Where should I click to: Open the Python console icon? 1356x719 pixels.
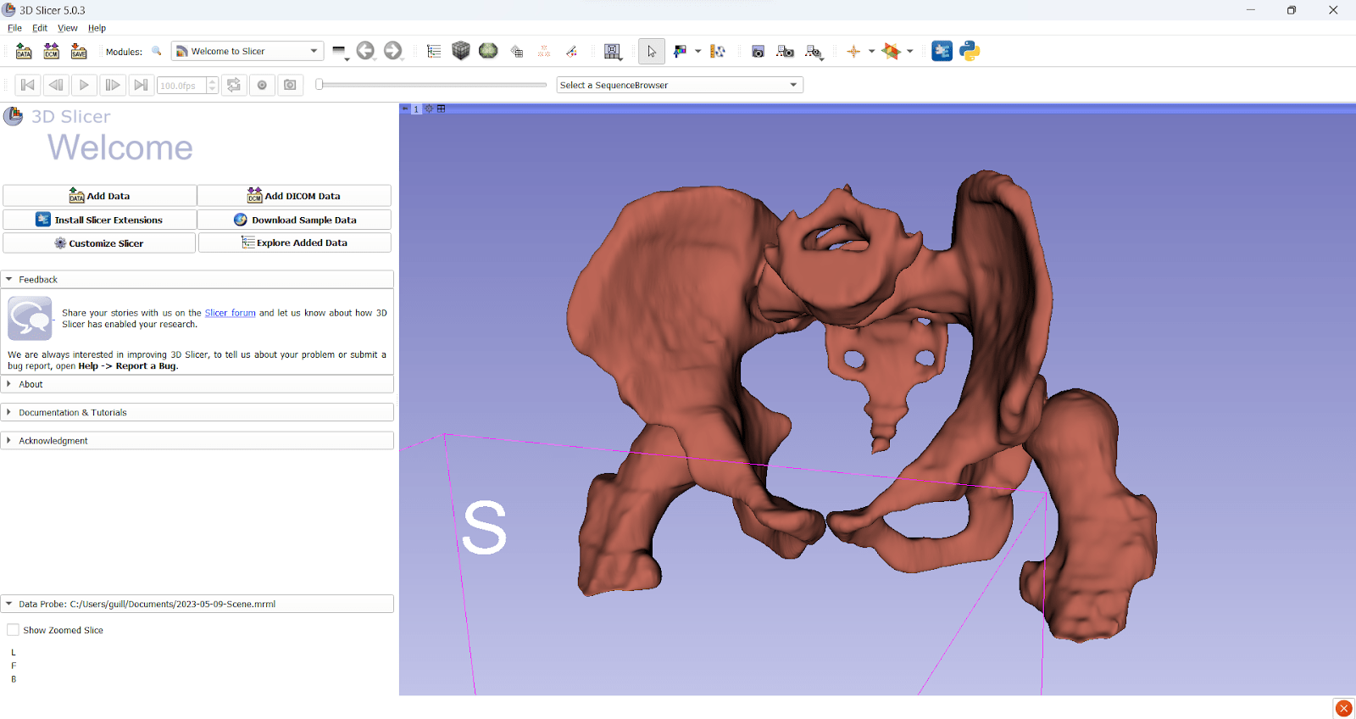tap(970, 51)
